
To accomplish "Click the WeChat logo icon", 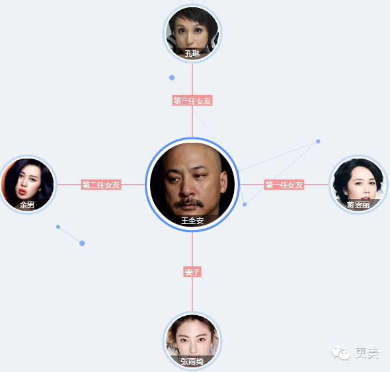I will click(x=340, y=353).
